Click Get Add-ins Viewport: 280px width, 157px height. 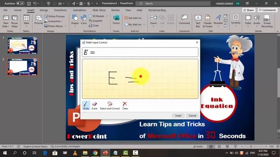[x=133, y=18]
